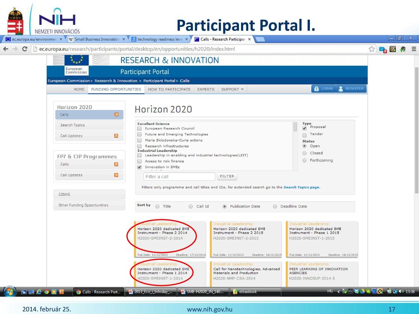Click the Filter a call input field
419x314 pixels.
(179, 177)
